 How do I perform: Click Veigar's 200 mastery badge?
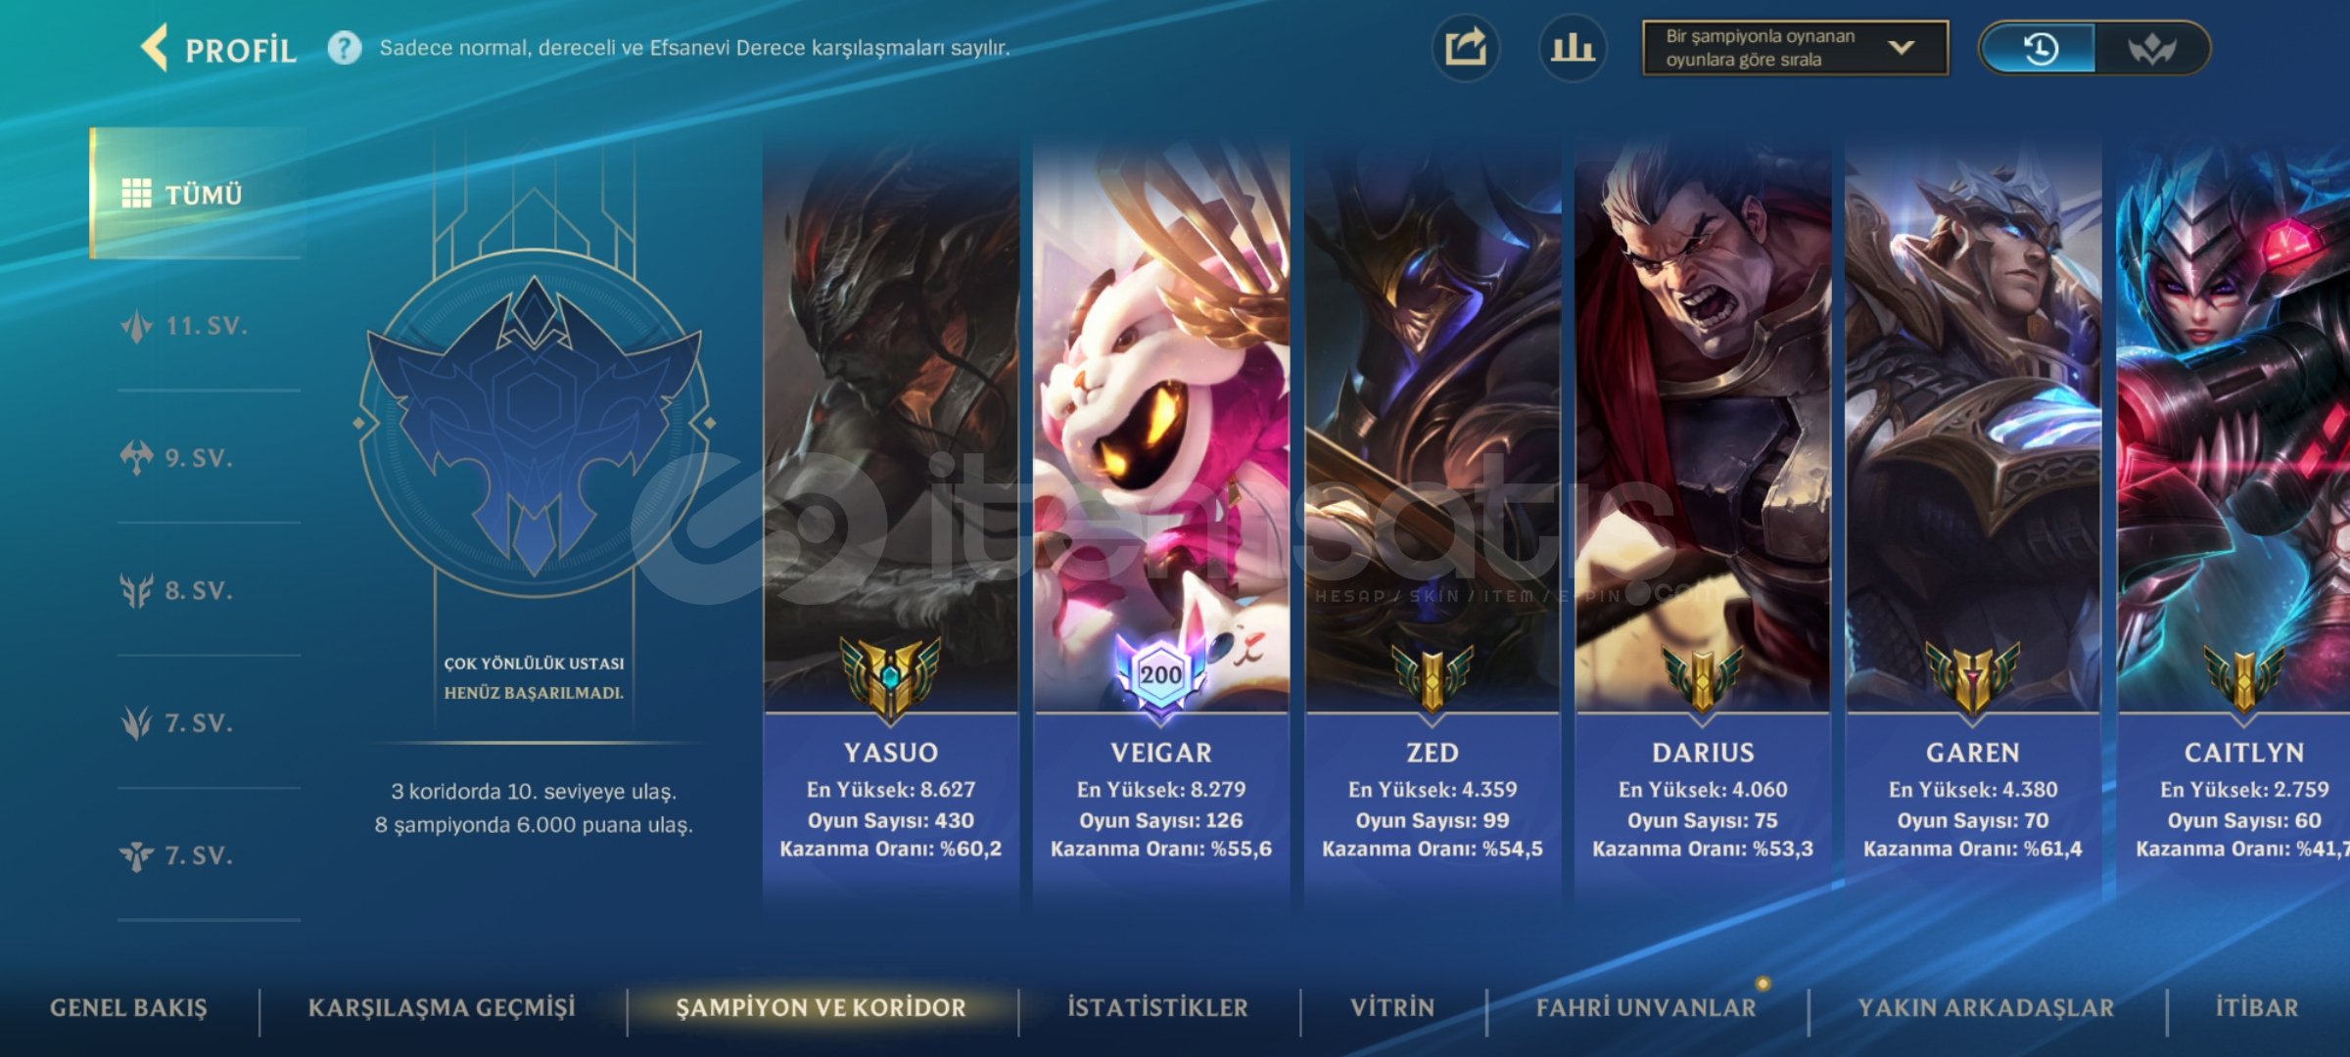click(1160, 676)
